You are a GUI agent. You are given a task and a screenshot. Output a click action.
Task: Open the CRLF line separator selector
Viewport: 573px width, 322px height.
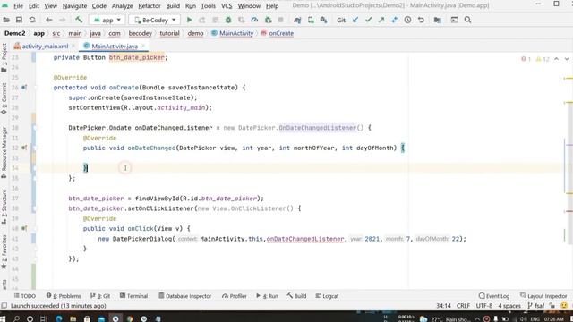(464, 306)
